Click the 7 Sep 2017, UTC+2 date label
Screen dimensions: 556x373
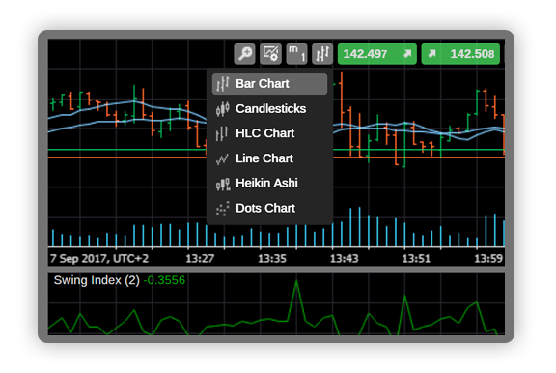tap(99, 259)
